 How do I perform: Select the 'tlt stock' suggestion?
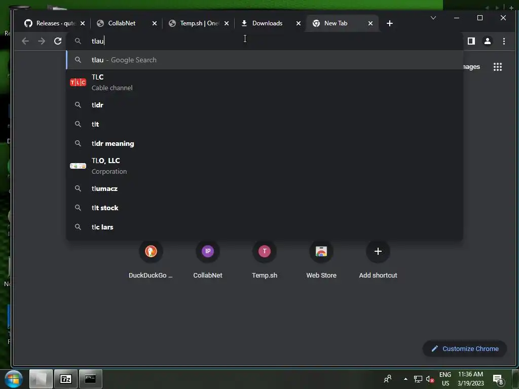pos(265,208)
